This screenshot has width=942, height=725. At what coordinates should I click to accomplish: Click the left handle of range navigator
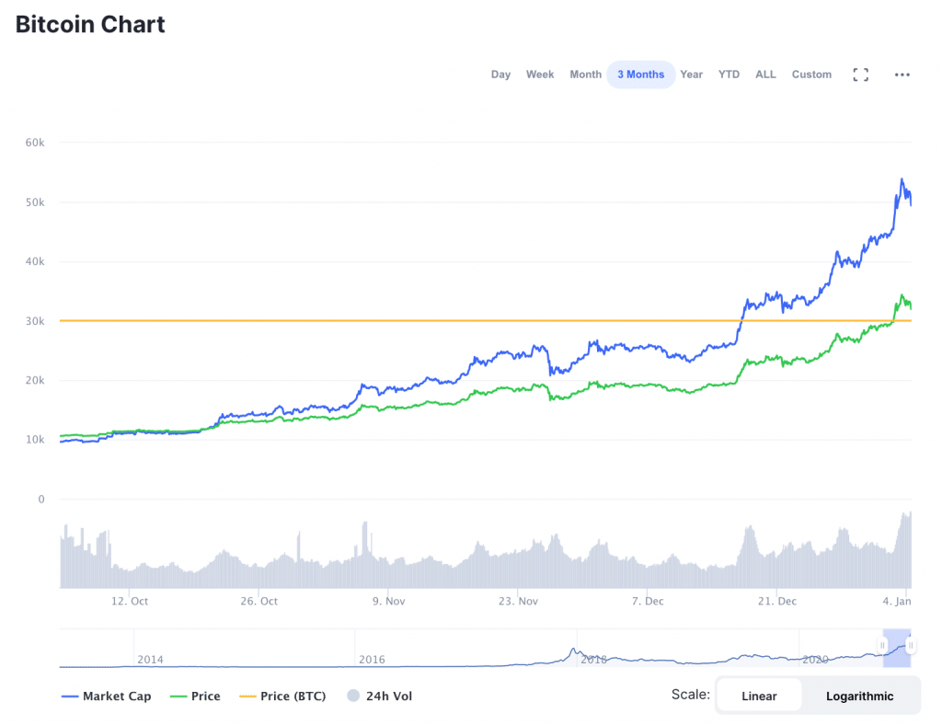pos(882,646)
